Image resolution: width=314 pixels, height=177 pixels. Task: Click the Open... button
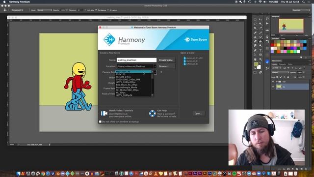pyautogui.click(x=198, y=114)
